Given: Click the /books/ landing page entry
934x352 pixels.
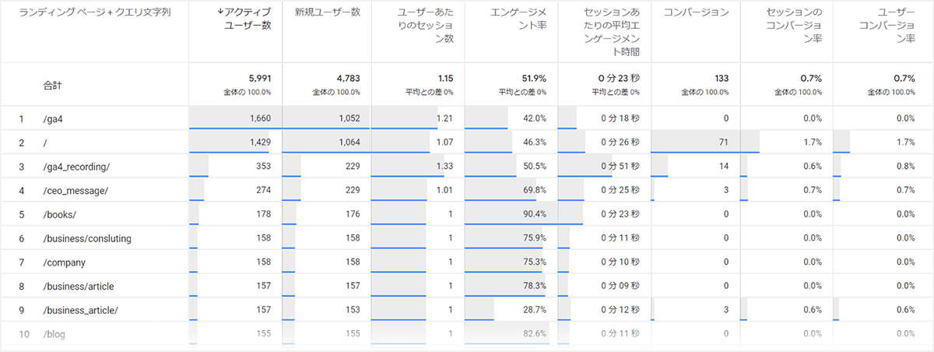Looking at the screenshot, I should click(x=60, y=214).
